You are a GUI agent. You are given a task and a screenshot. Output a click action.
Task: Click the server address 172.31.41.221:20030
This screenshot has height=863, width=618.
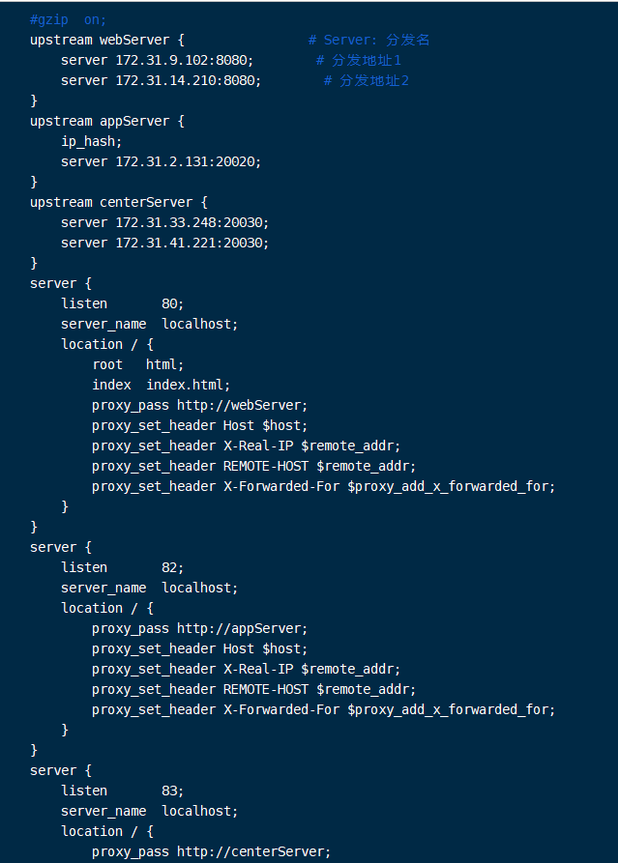191,243
